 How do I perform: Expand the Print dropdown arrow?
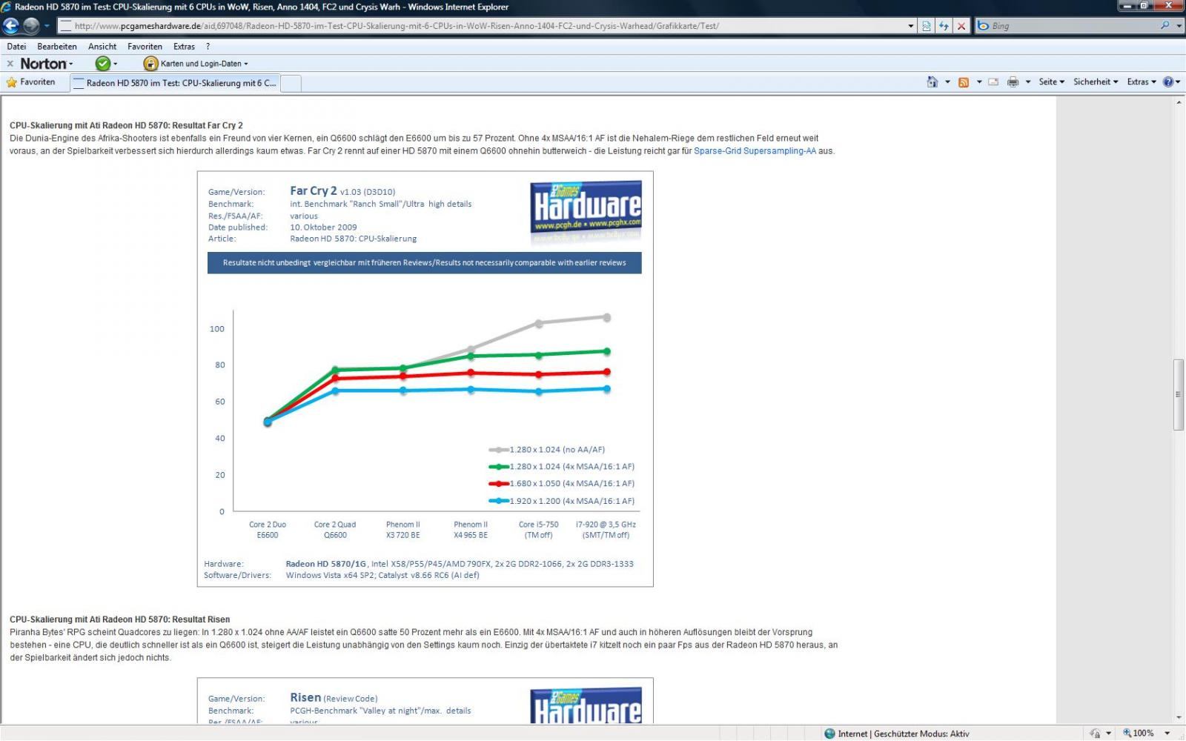pos(1027,82)
